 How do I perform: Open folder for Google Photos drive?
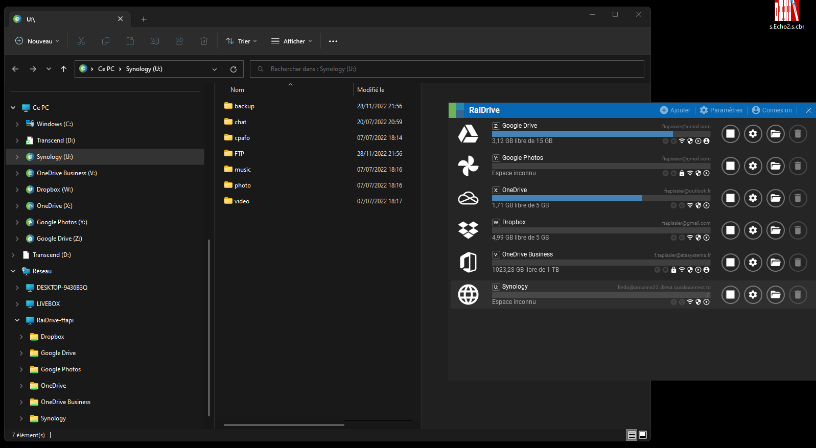point(776,166)
